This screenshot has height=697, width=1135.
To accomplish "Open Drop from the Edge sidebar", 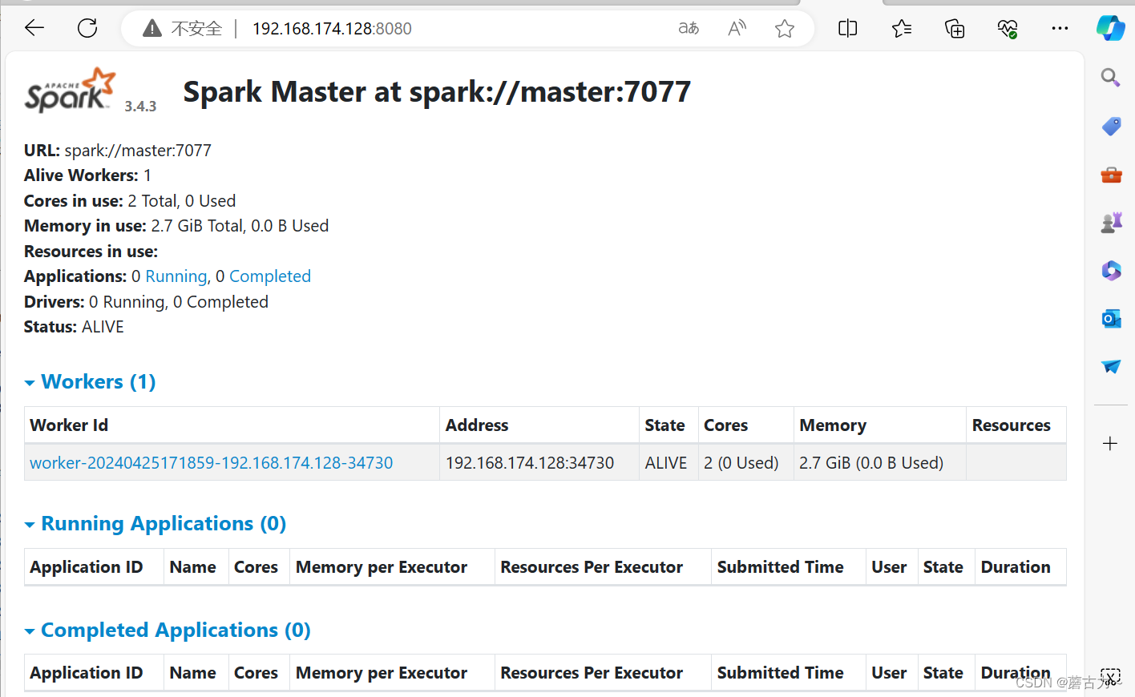I will pos(1110,366).
